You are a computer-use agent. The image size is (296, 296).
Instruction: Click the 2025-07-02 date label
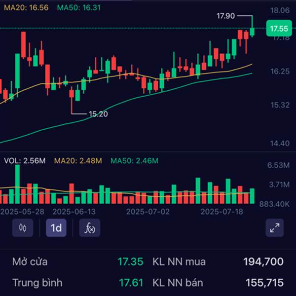[x=148, y=212]
